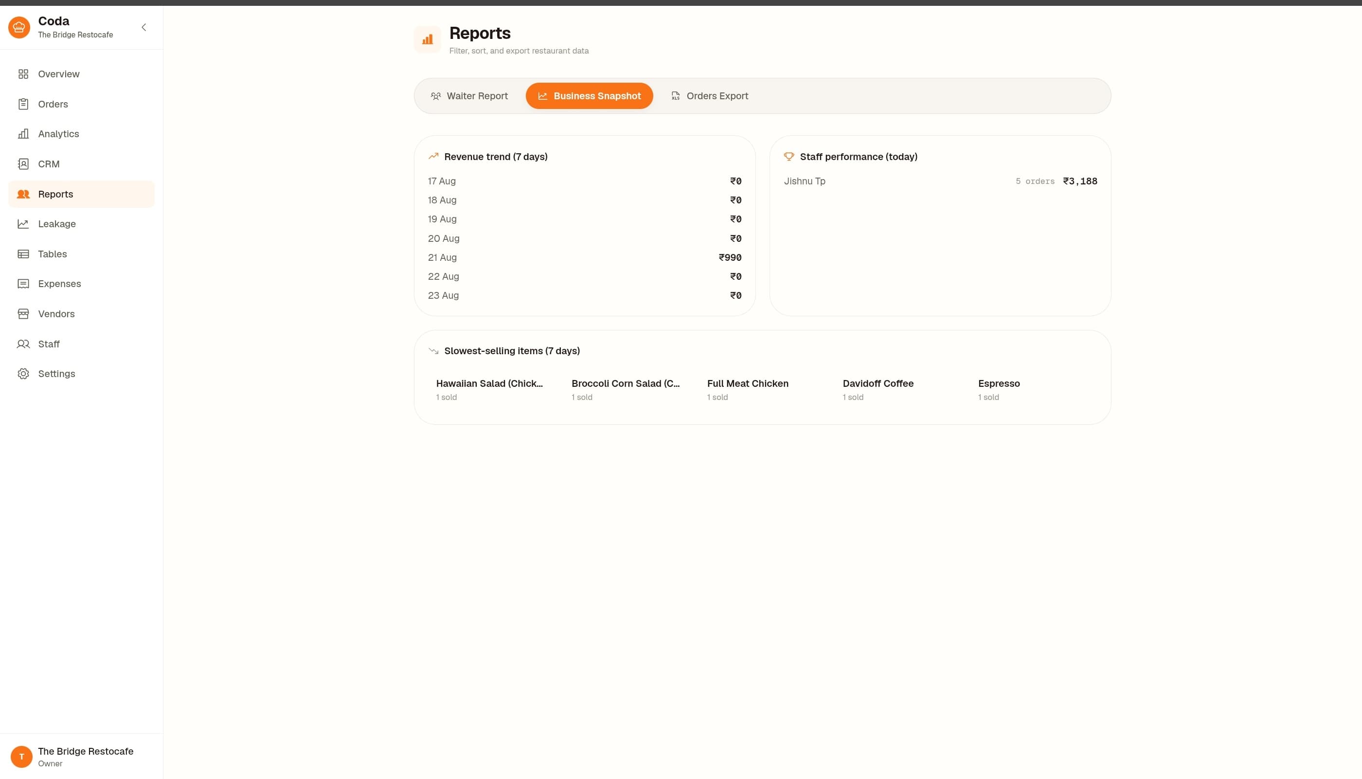
Task: Click the Coda chef hat logo
Action: click(19, 27)
